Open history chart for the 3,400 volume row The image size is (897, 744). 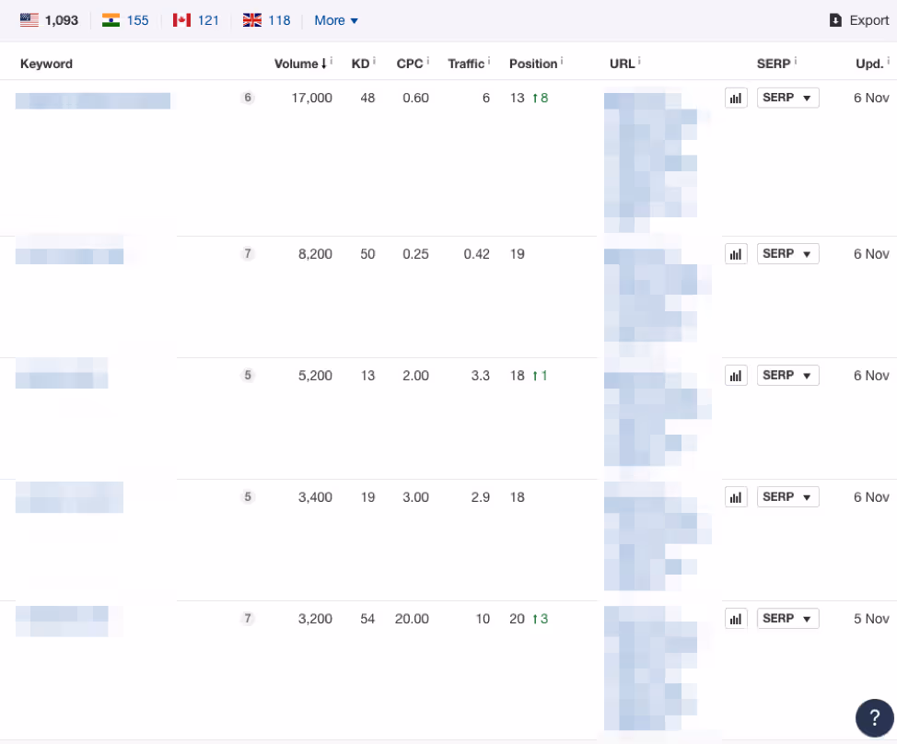click(x=736, y=497)
